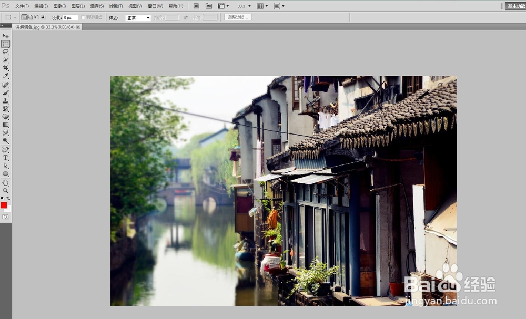The height and width of the screenshot is (319, 526).
Task: Select the 基本功能 workspace button
Action: pos(515,6)
